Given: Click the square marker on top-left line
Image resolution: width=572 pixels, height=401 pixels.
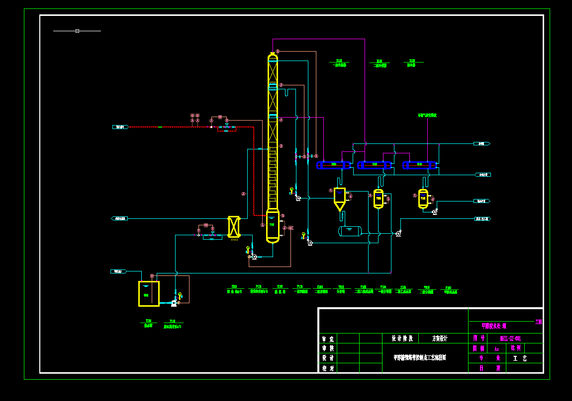Looking at the screenshot, I should click(77, 31).
